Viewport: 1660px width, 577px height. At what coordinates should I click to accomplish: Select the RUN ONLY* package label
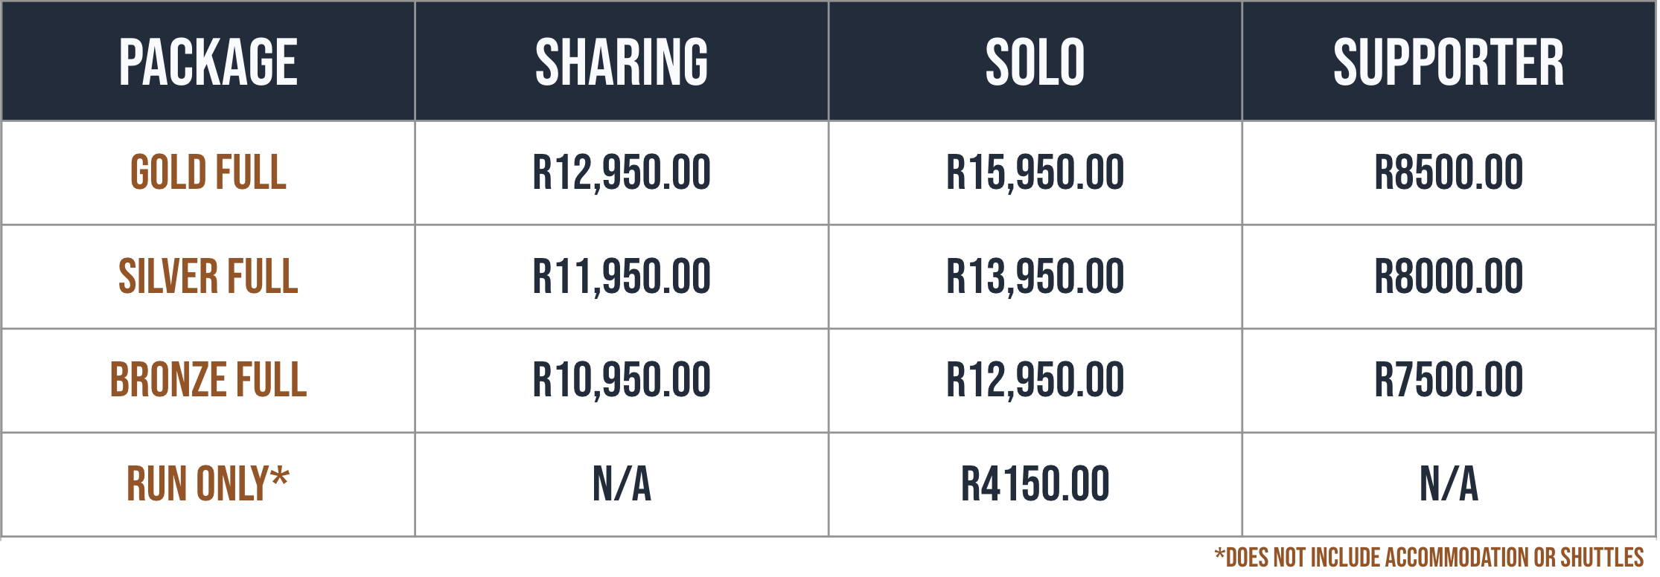(x=208, y=483)
